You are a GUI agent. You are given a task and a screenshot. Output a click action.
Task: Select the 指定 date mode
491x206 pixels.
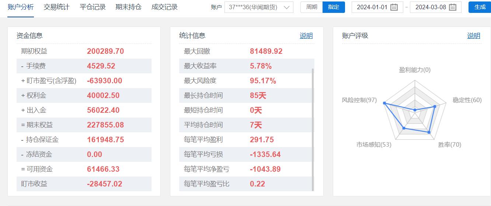334,7
